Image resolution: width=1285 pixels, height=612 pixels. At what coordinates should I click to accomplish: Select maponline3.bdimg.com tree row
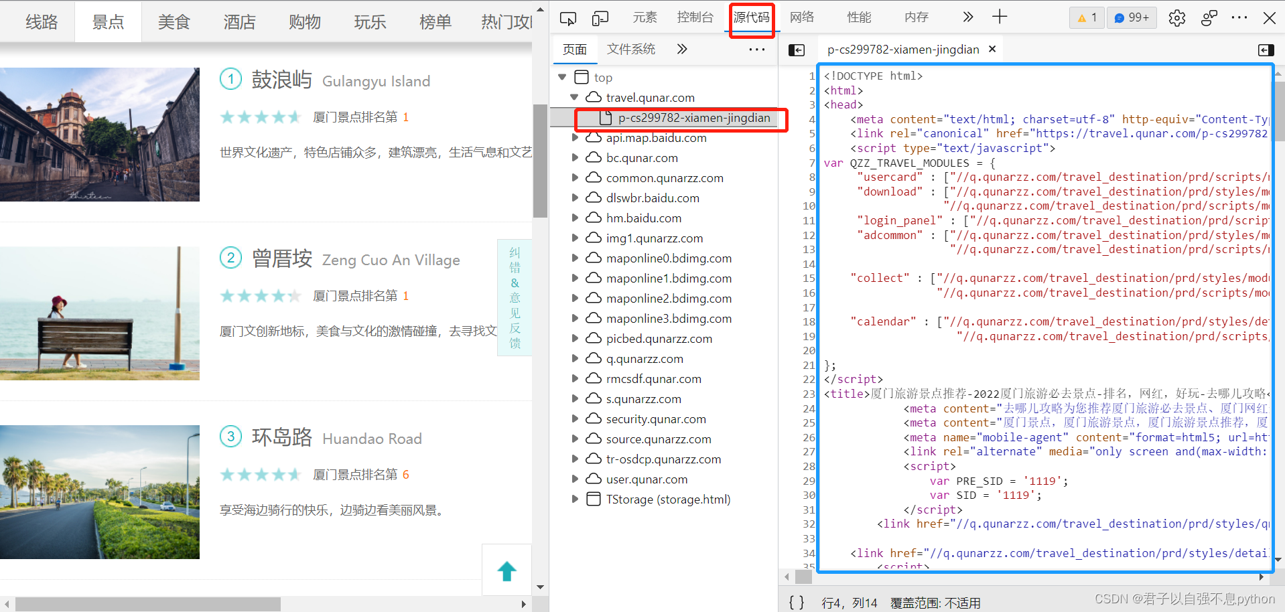663,318
